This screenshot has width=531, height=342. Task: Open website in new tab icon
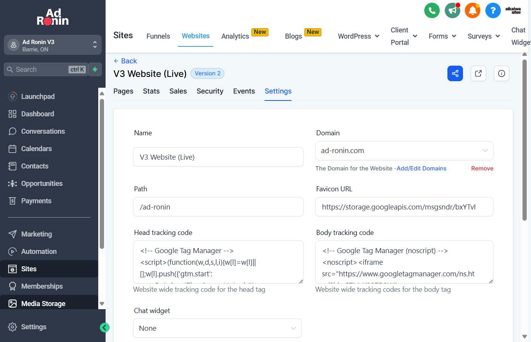[478, 73]
